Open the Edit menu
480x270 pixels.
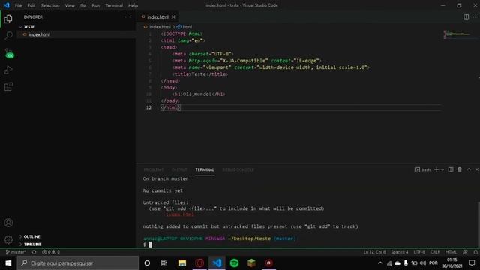(31, 5)
